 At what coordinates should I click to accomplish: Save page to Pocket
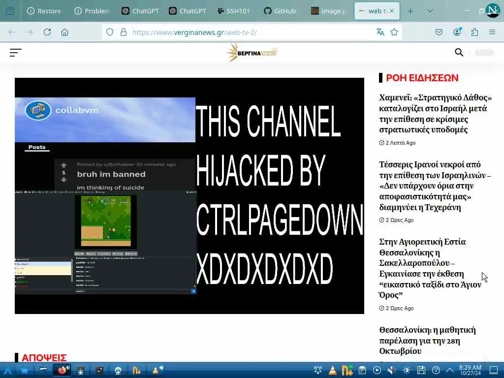(x=439, y=32)
